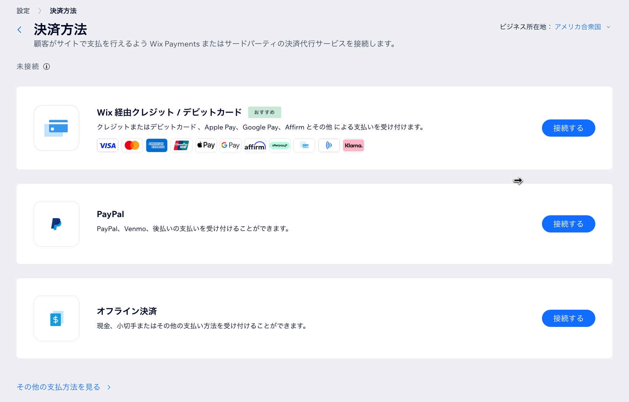Click the 決済方法 breadcrumb item
This screenshot has height=402, width=629.
click(63, 11)
